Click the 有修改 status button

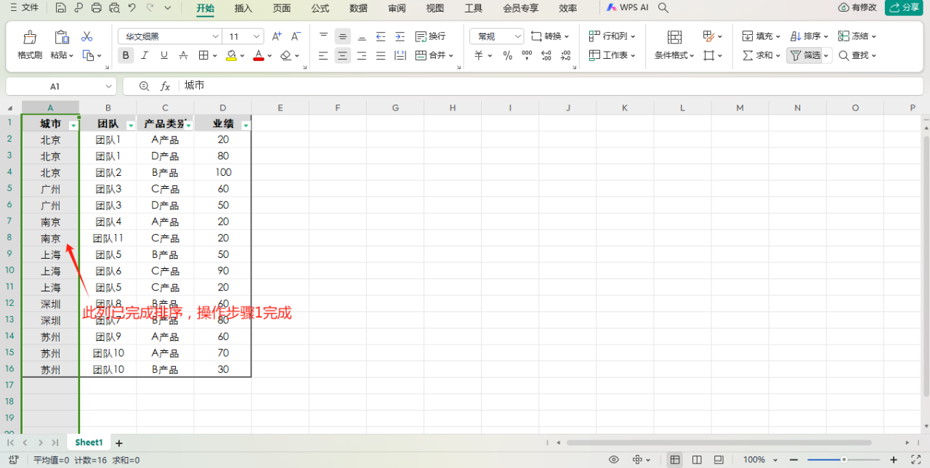point(857,8)
